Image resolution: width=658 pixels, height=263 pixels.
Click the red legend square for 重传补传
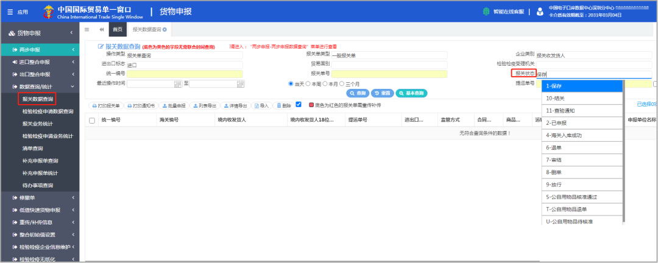[311, 105]
